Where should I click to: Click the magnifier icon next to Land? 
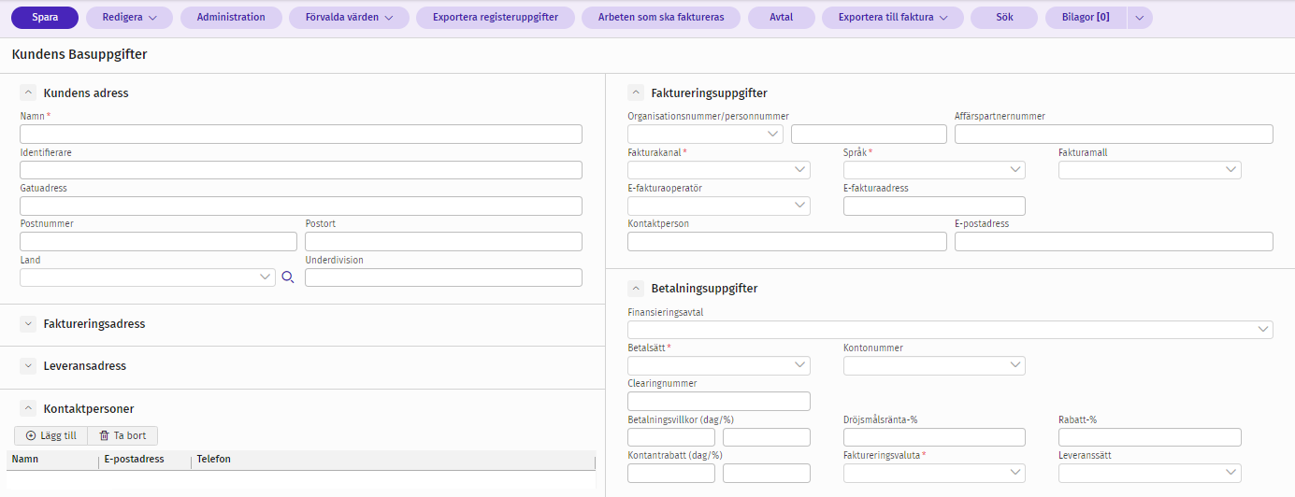(287, 277)
